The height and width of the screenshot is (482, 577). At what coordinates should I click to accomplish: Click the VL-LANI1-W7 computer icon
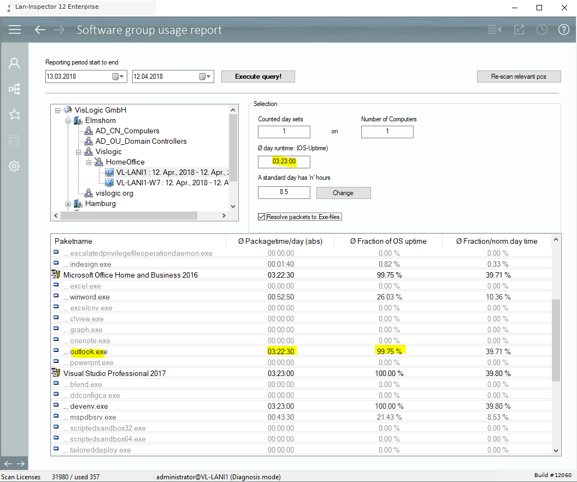pyautogui.click(x=109, y=182)
